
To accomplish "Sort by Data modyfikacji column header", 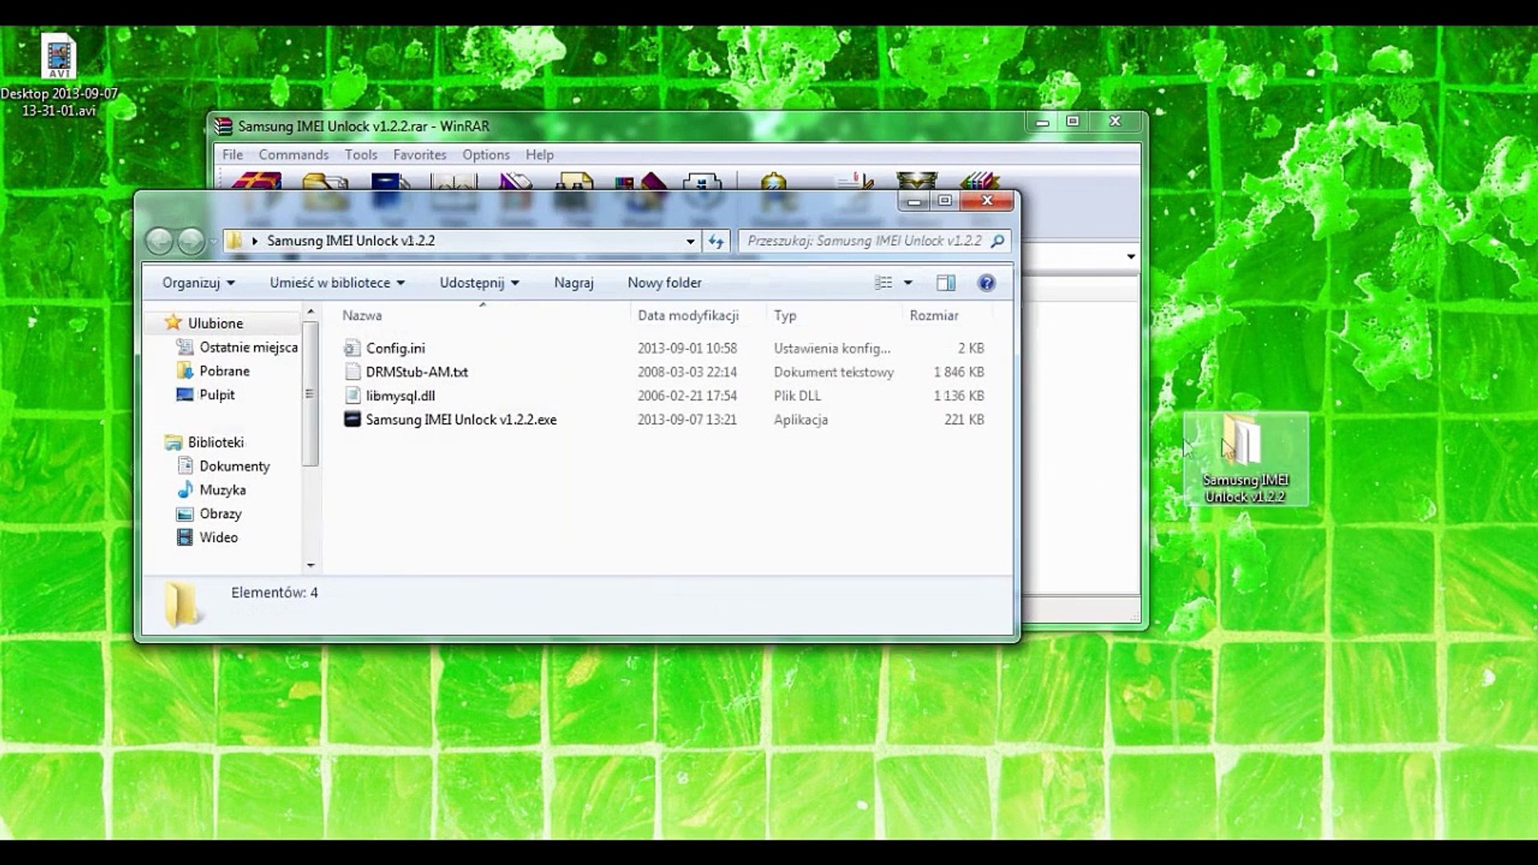I will pyautogui.click(x=687, y=316).
